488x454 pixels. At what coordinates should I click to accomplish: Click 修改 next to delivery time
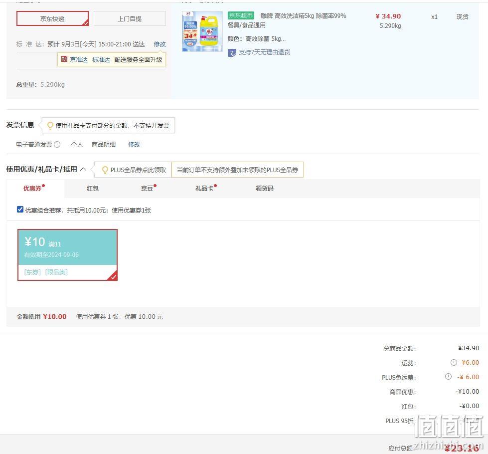coord(160,44)
